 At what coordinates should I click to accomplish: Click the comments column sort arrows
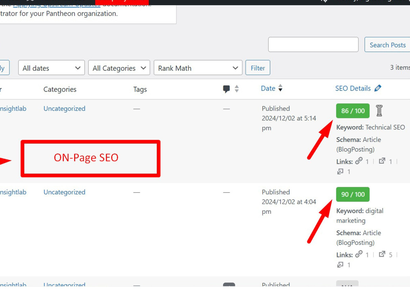coord(237,89)
